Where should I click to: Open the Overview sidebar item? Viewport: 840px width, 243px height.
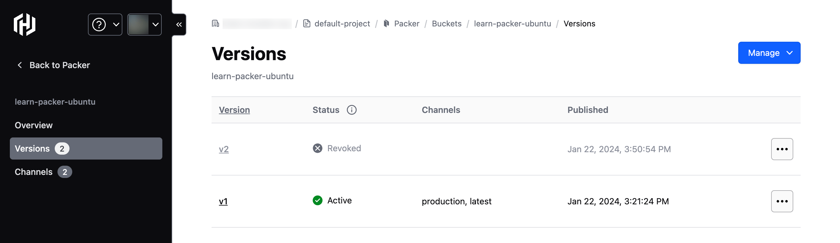tap(34, 125)
